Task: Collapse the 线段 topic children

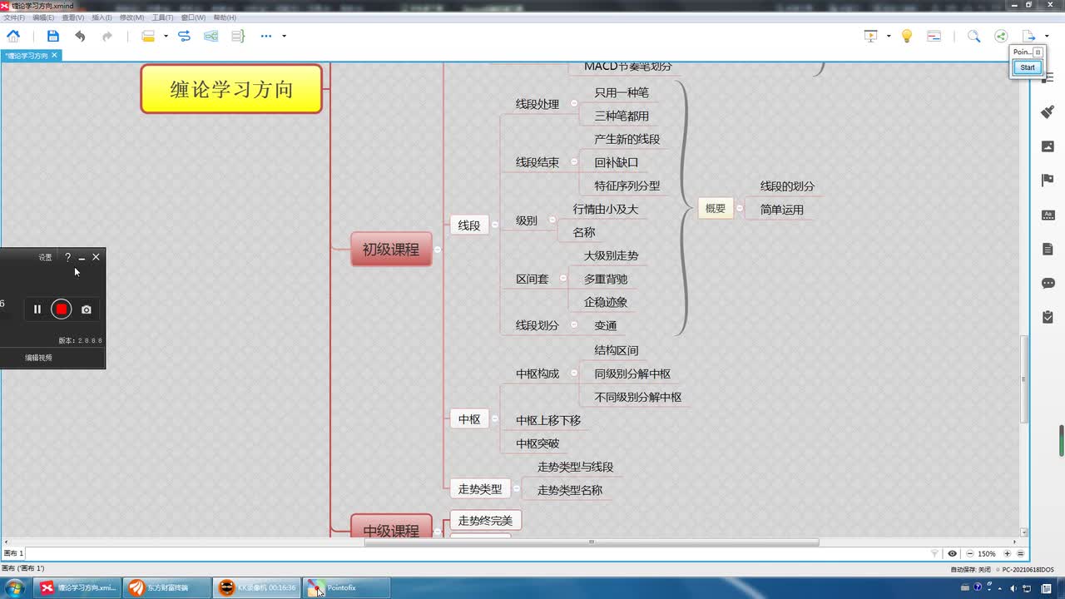Action: (x=494, y=225)
